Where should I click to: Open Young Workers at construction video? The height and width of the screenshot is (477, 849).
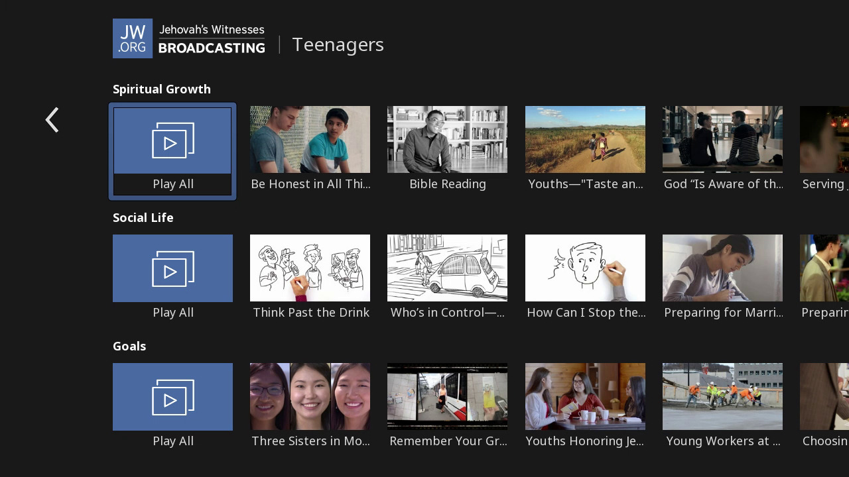[x=722, y=397]
